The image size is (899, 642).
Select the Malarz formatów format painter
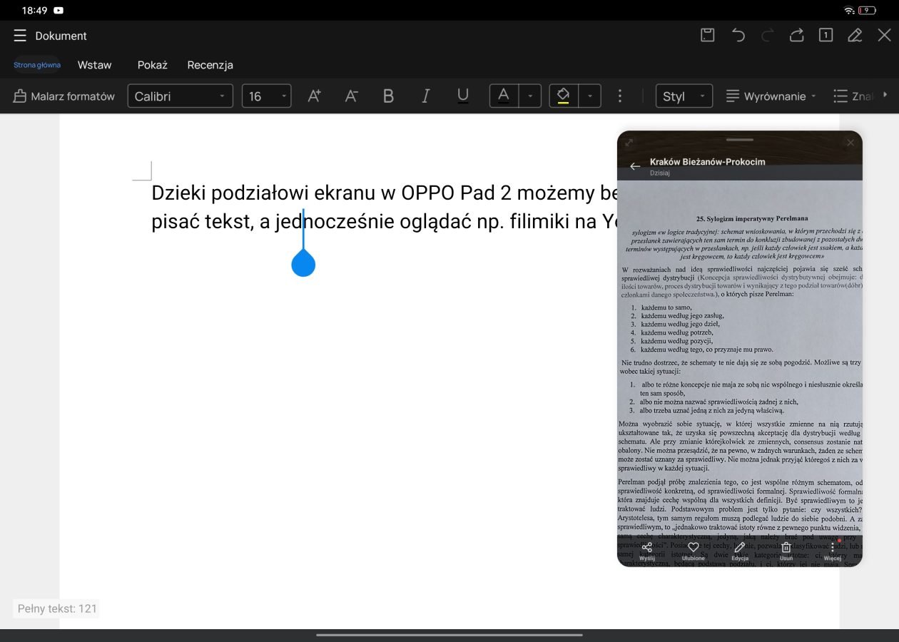64,96
